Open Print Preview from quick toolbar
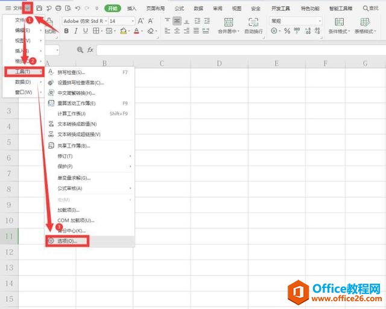The image size is (386, 309). 68,8
